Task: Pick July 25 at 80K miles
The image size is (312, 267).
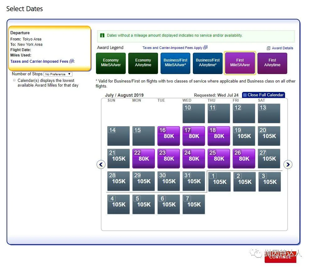Action: pyautogui.click(x=219, y=158)
